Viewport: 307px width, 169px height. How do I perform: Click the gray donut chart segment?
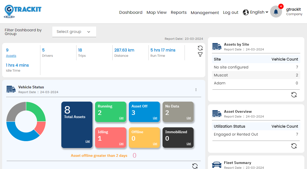15,111
